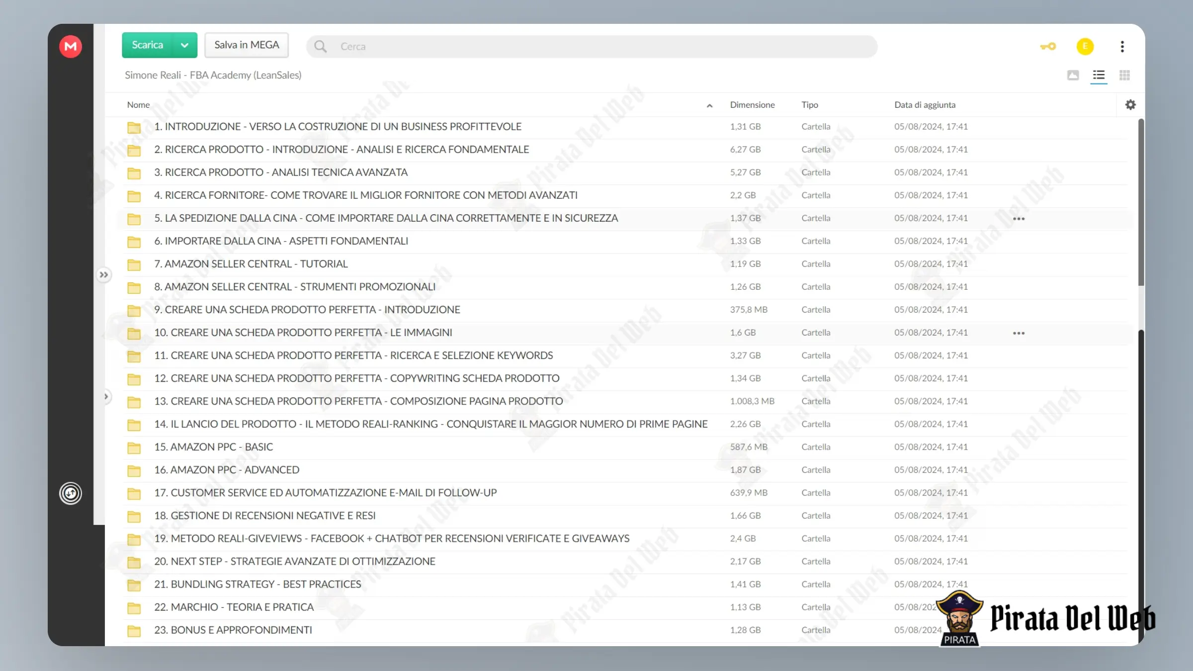The height and width of the screenshot is (671, 1193).
Task: Select '3. RICERCA PRODOTTO - ANALISI TECNICA AVANZATA'
Action: tap(281, 172)
